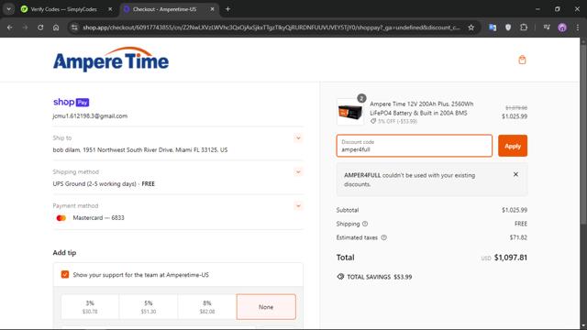The height and width of the screenshot is (330, 587).
Task: Open the browser profile avatar
Action: (562, 27)
